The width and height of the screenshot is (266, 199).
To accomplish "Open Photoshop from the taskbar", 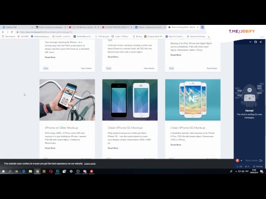I will tap(58, 171).
